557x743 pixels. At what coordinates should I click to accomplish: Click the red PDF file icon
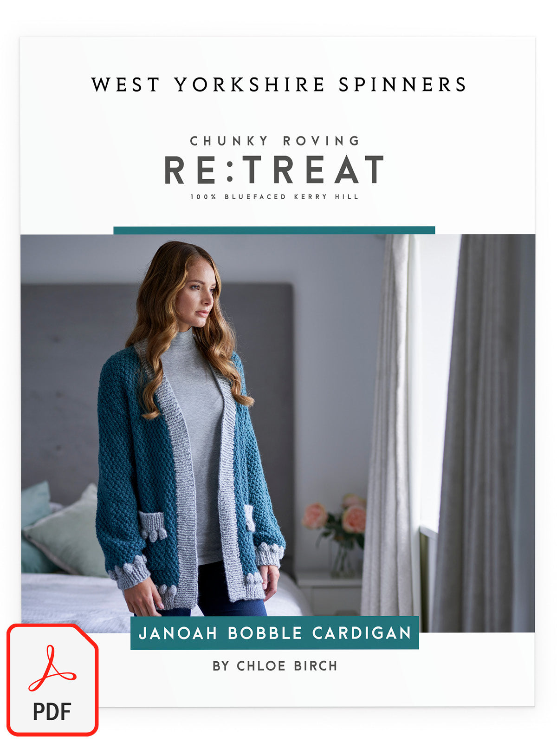click(x=52, y=680)
